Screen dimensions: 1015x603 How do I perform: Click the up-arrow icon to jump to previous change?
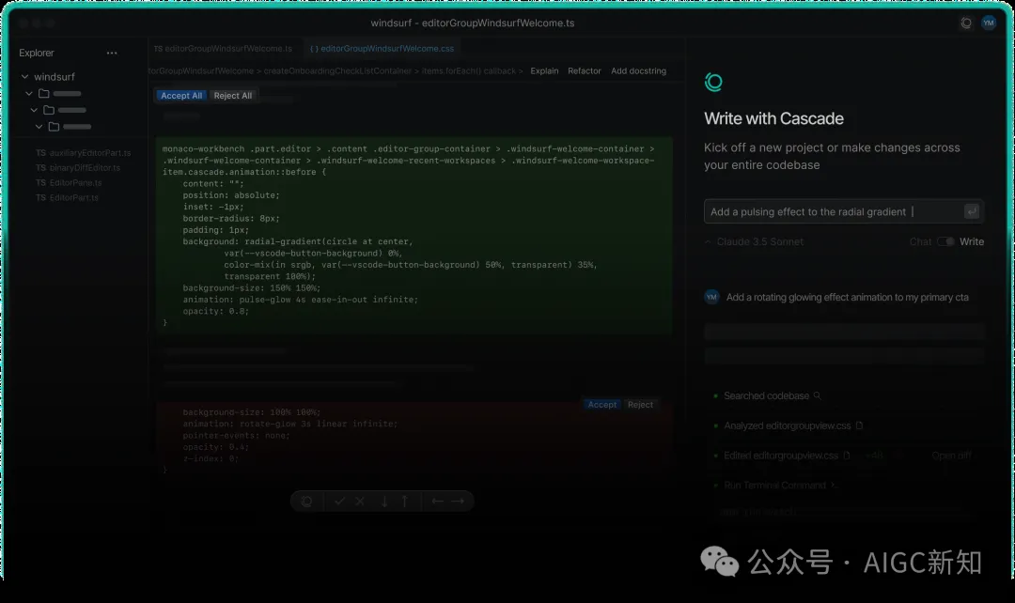[404, 501]
